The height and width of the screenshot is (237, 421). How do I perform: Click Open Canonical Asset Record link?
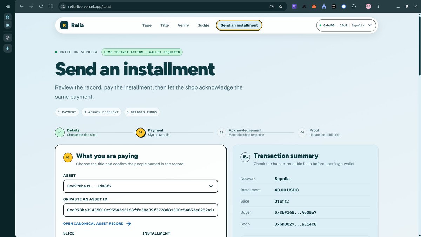[93, 224]
